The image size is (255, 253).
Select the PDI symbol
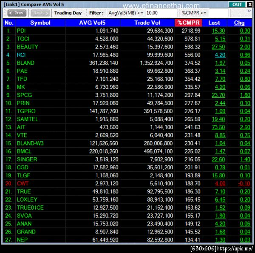[x=21, y=31]
